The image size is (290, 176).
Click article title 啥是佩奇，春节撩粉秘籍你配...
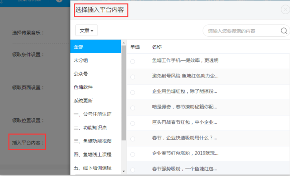tap(185, 107)
